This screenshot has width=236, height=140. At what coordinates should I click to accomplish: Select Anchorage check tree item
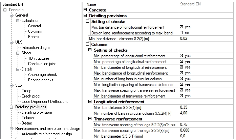(42, 75)
